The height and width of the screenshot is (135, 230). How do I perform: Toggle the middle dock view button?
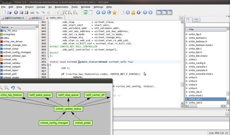click(x=164, y=13)
